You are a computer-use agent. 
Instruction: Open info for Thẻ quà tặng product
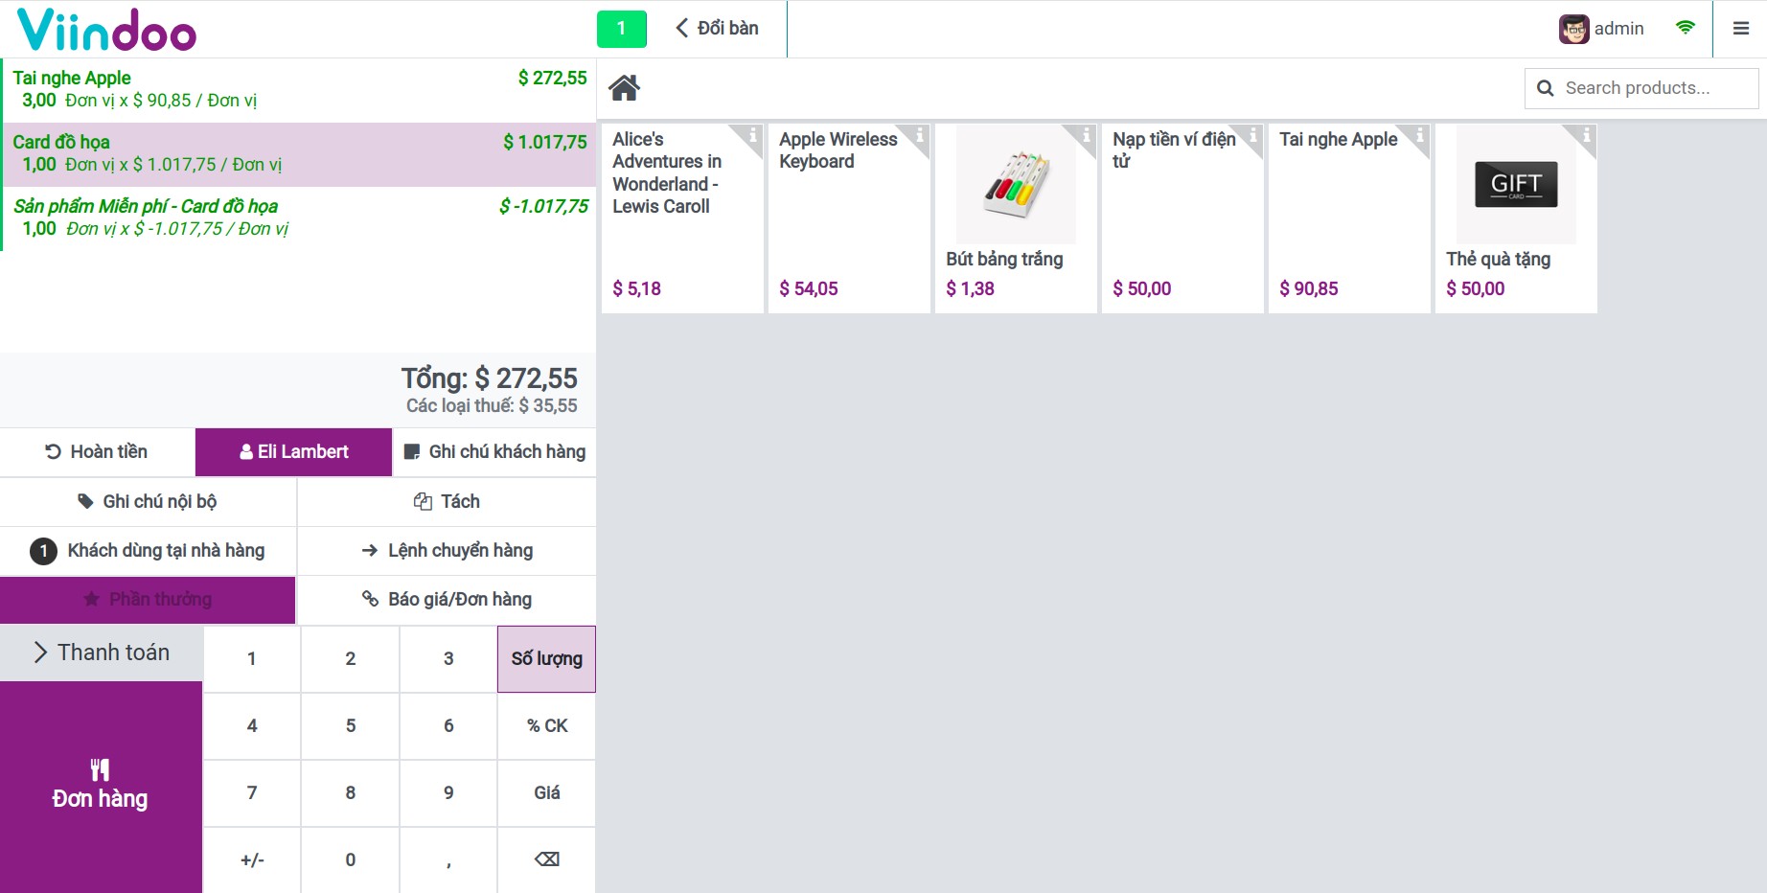(x=1586, y=135)
